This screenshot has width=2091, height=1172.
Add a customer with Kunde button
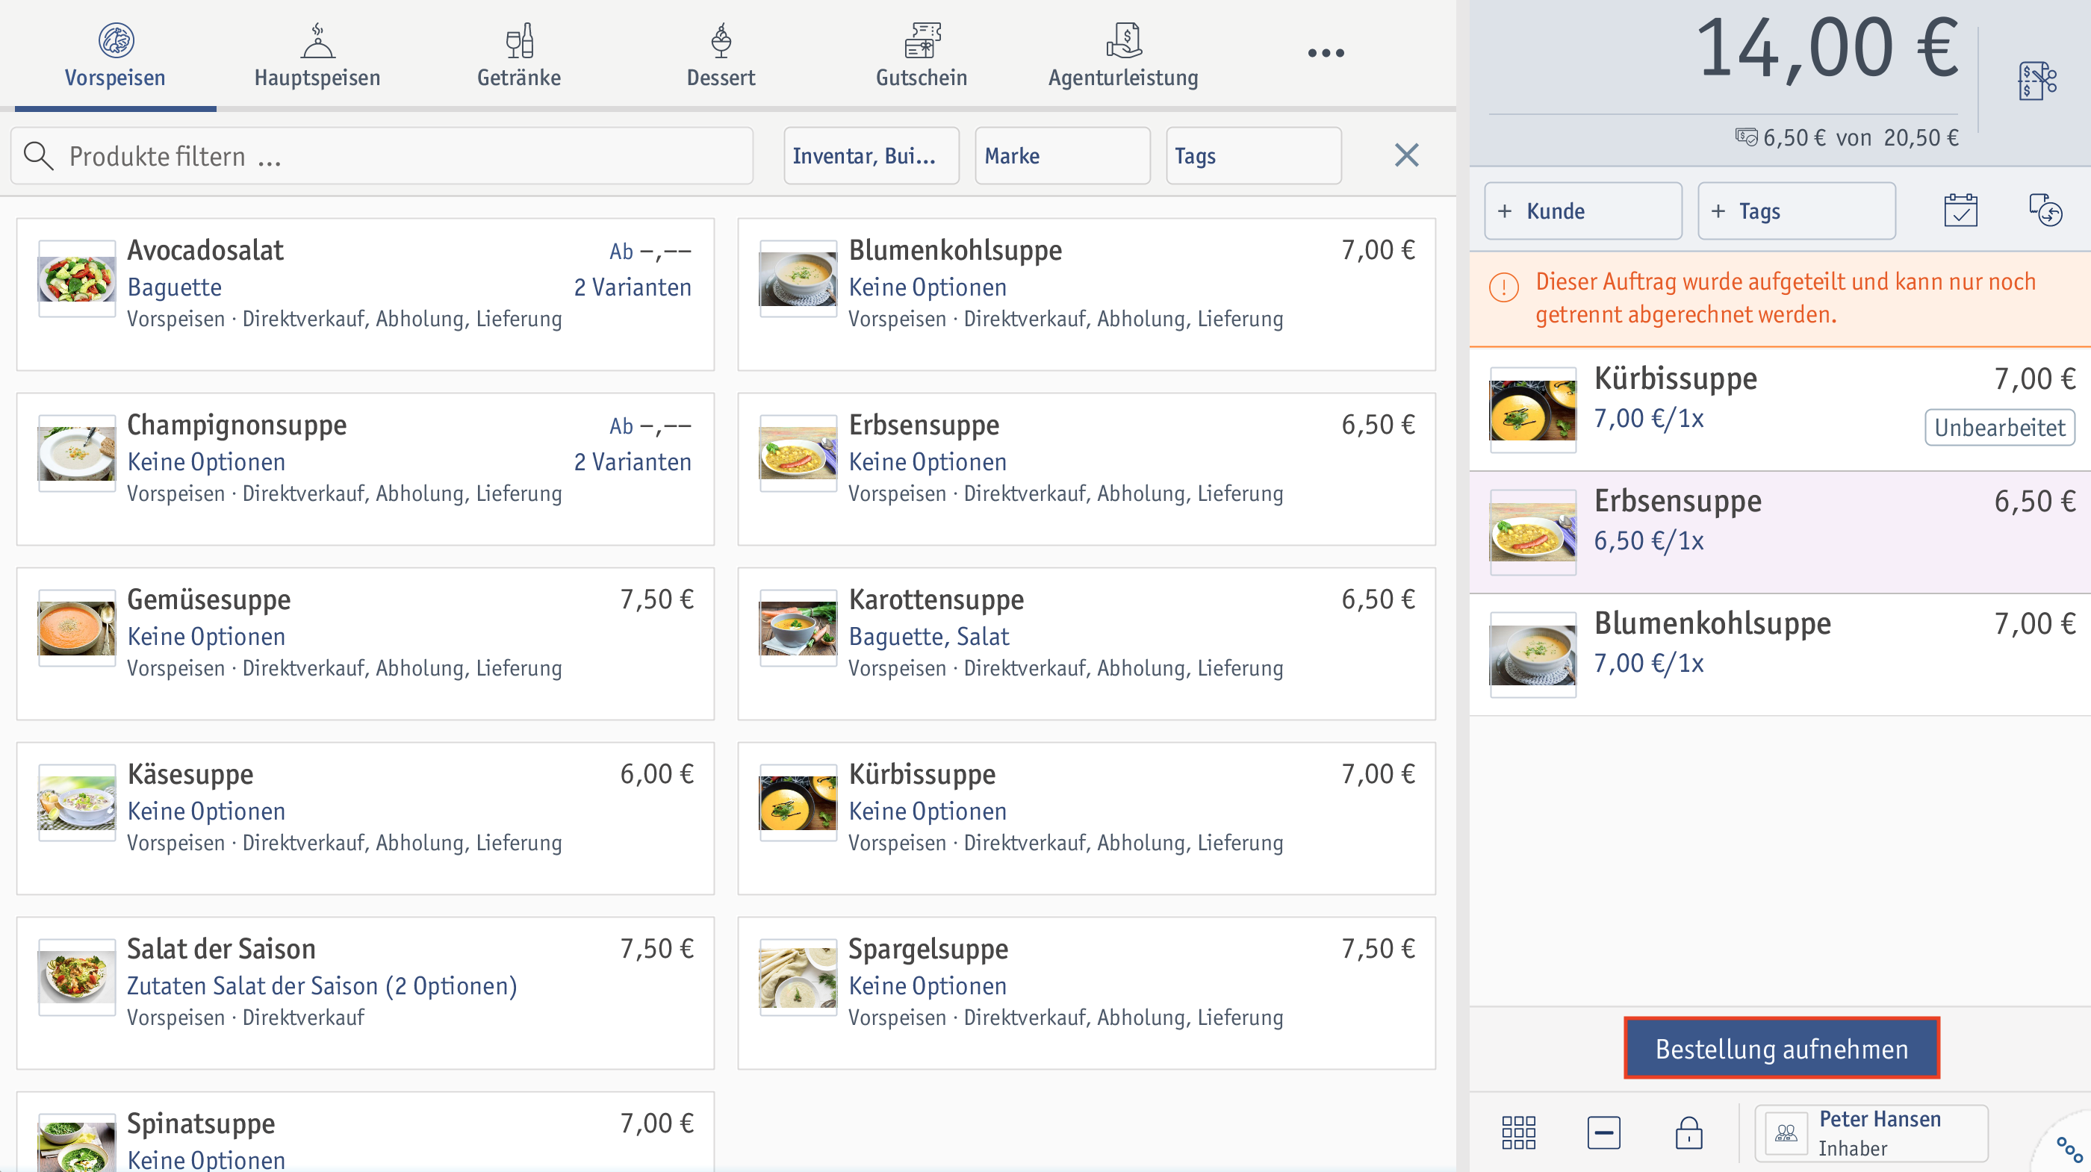[1583, 211]
